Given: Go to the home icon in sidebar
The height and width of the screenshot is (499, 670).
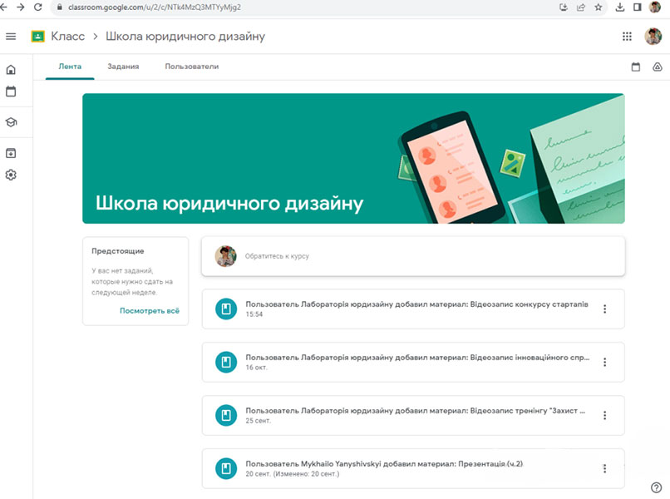Looking at the screenshot, I should [x=11, y=70].
